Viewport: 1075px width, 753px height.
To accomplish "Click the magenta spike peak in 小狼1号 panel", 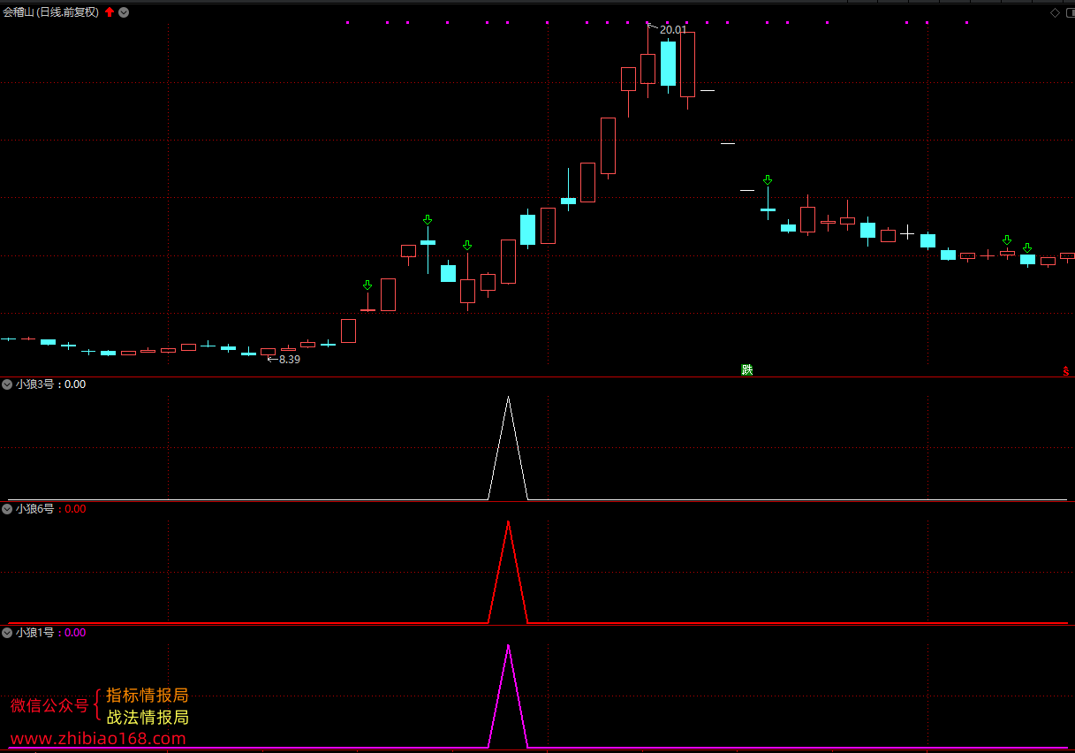I will [x=508, y=646].
